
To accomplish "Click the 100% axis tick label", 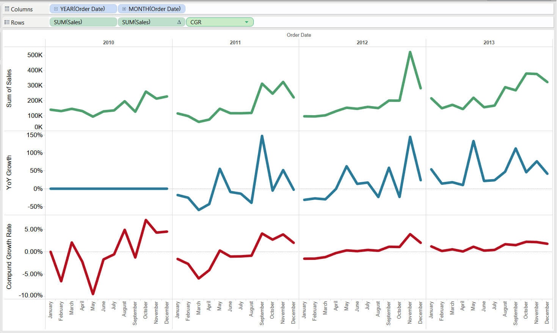I will (x=35, y=153).
